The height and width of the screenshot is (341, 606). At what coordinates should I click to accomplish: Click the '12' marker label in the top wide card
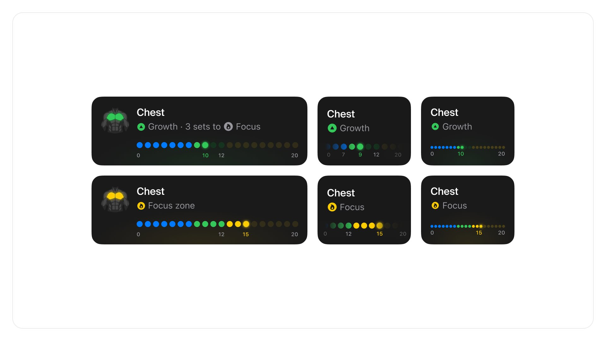pos(221,155)
